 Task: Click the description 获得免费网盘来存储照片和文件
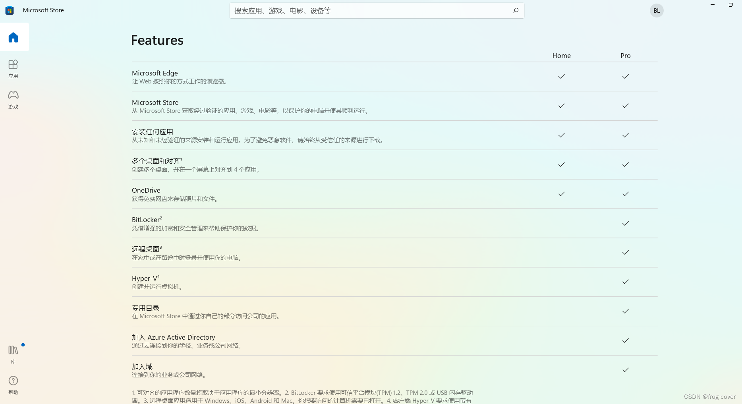coord(176,199)
